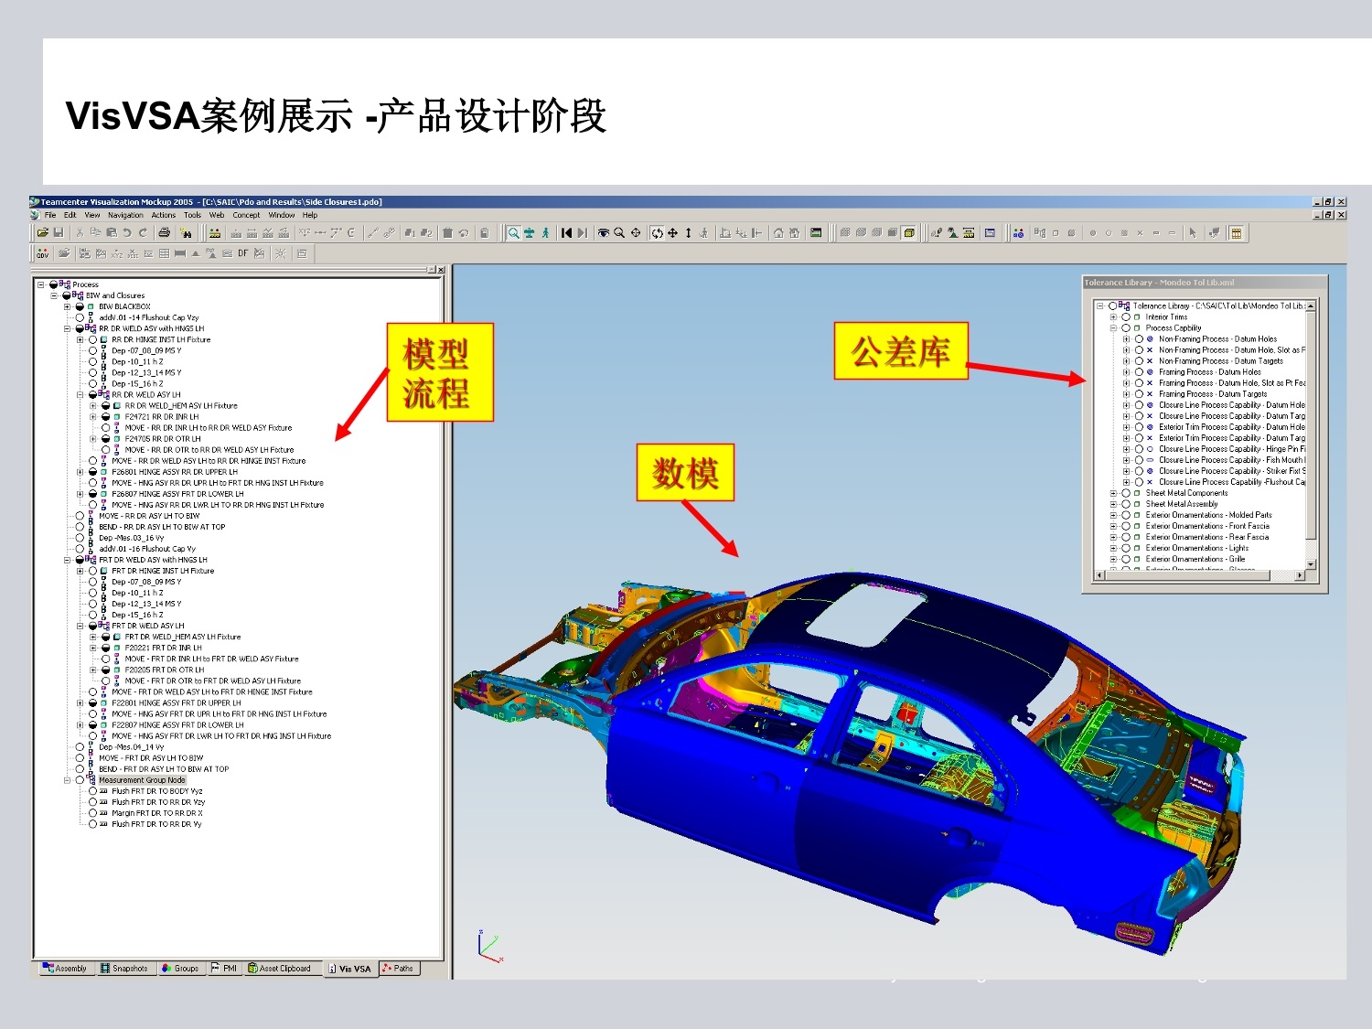Click the up-down arrow move tool
Viewport: 1372px width, 1029px height.
[689, 233]
